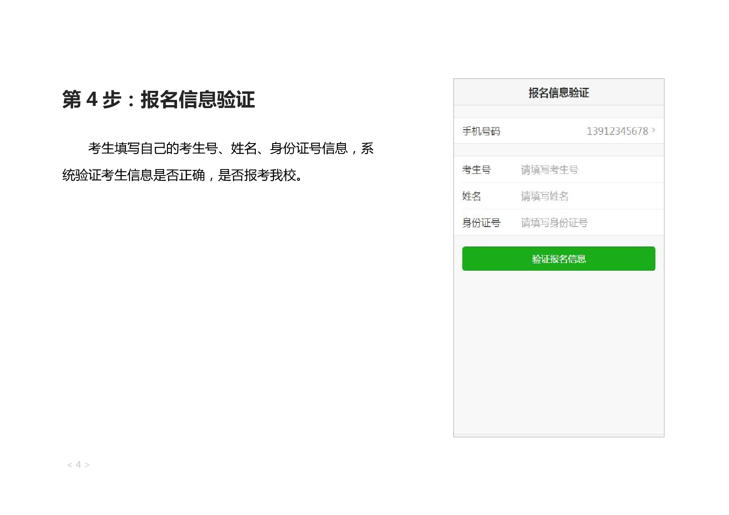Click the heading 第 4 步：报名信息验证
Viewport: 729px width, 515px height.
(158, 99)
